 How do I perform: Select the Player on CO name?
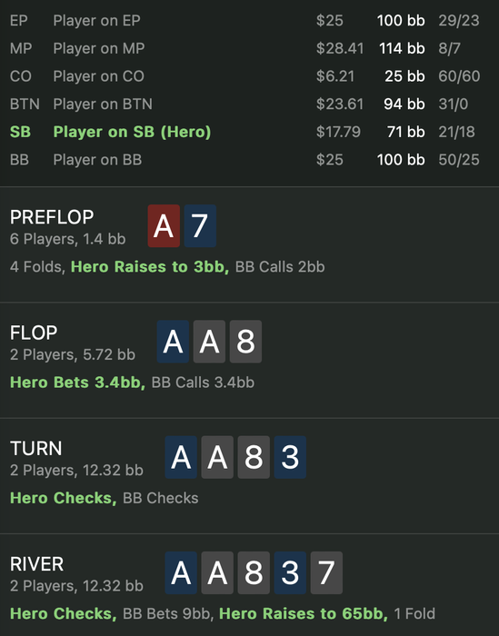(98, 76)
